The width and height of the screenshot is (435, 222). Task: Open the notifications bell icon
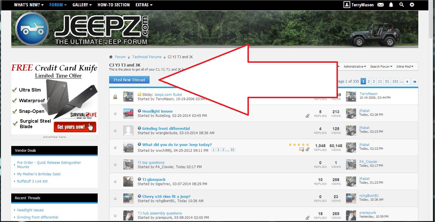coord(391,5)
